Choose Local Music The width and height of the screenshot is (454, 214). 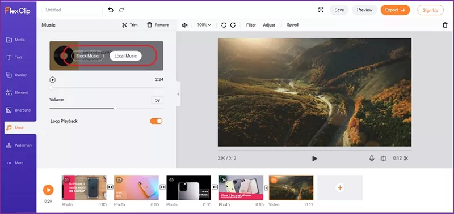coord(125,56)
